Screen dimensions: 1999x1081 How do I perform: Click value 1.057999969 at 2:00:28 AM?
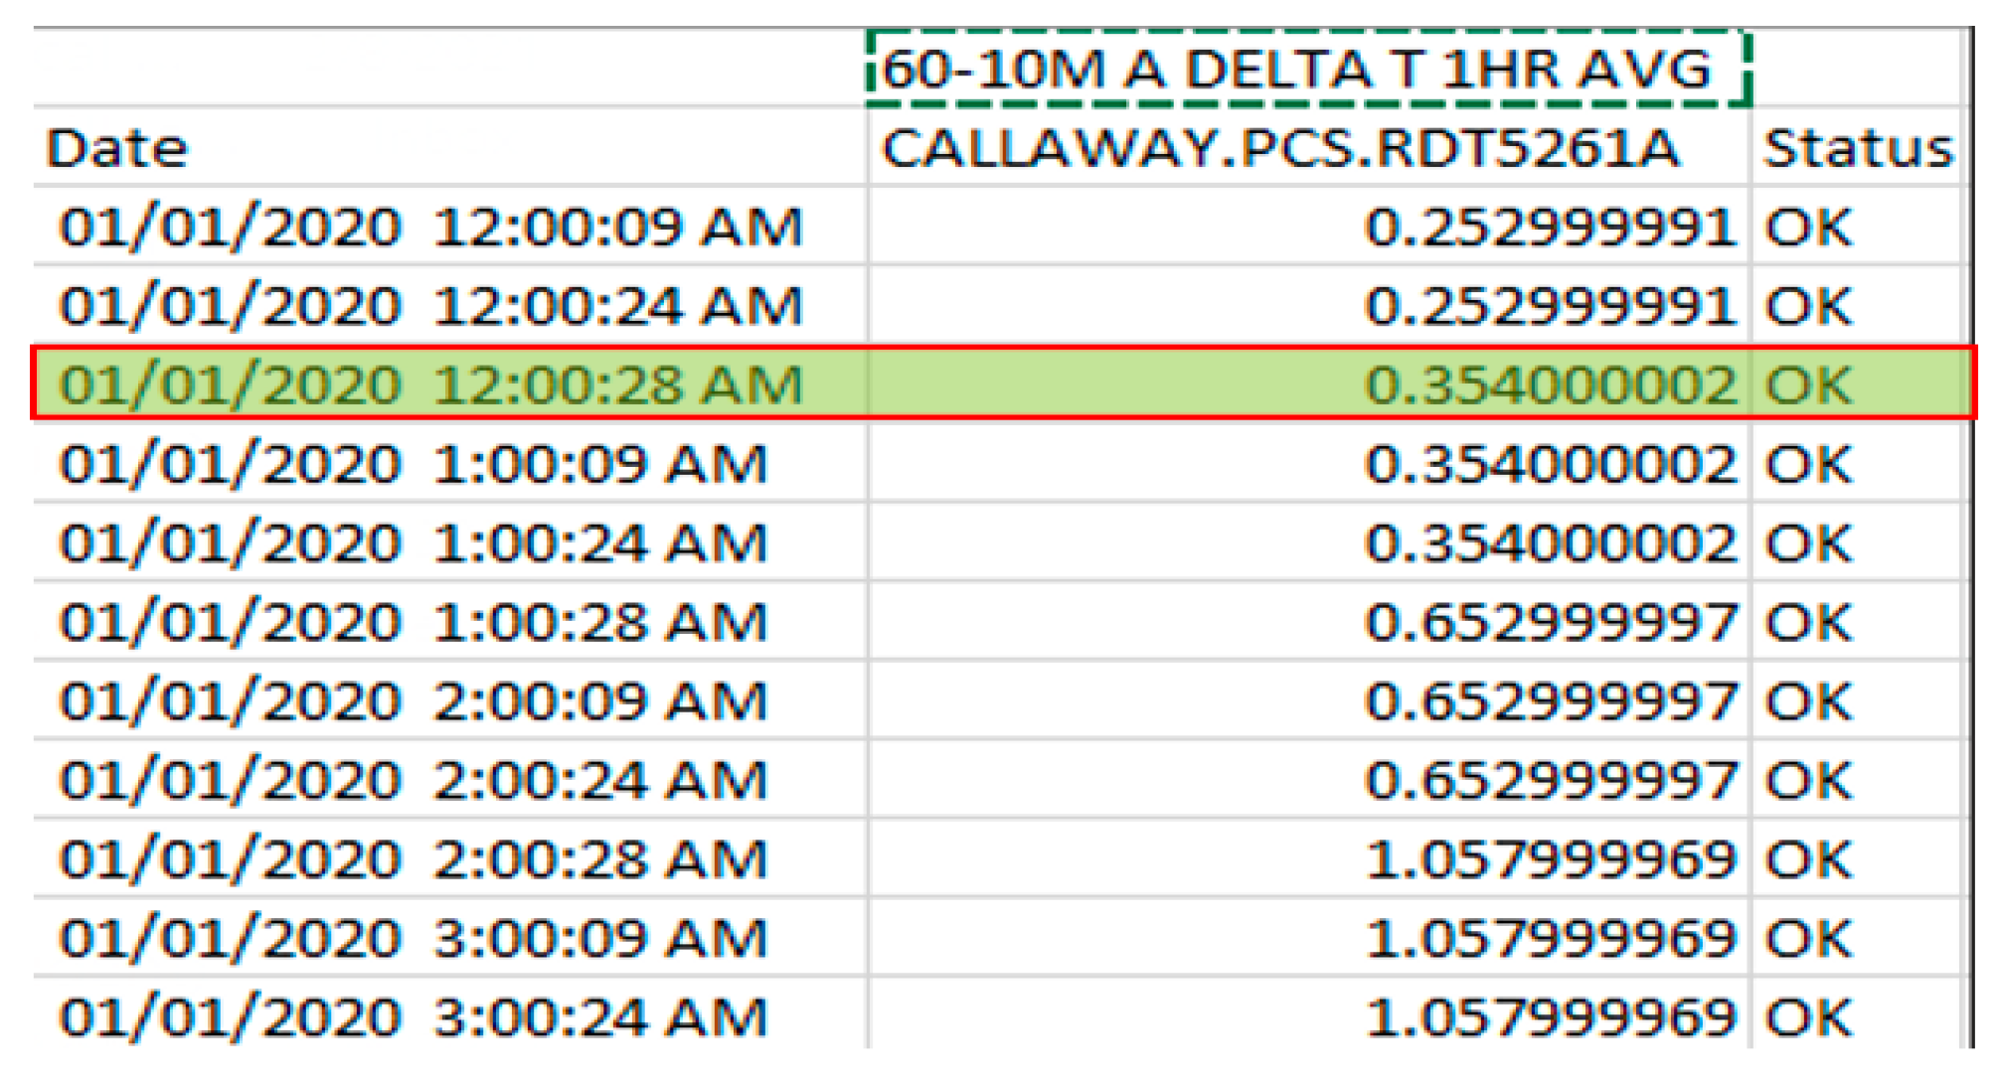[1549, 858]
